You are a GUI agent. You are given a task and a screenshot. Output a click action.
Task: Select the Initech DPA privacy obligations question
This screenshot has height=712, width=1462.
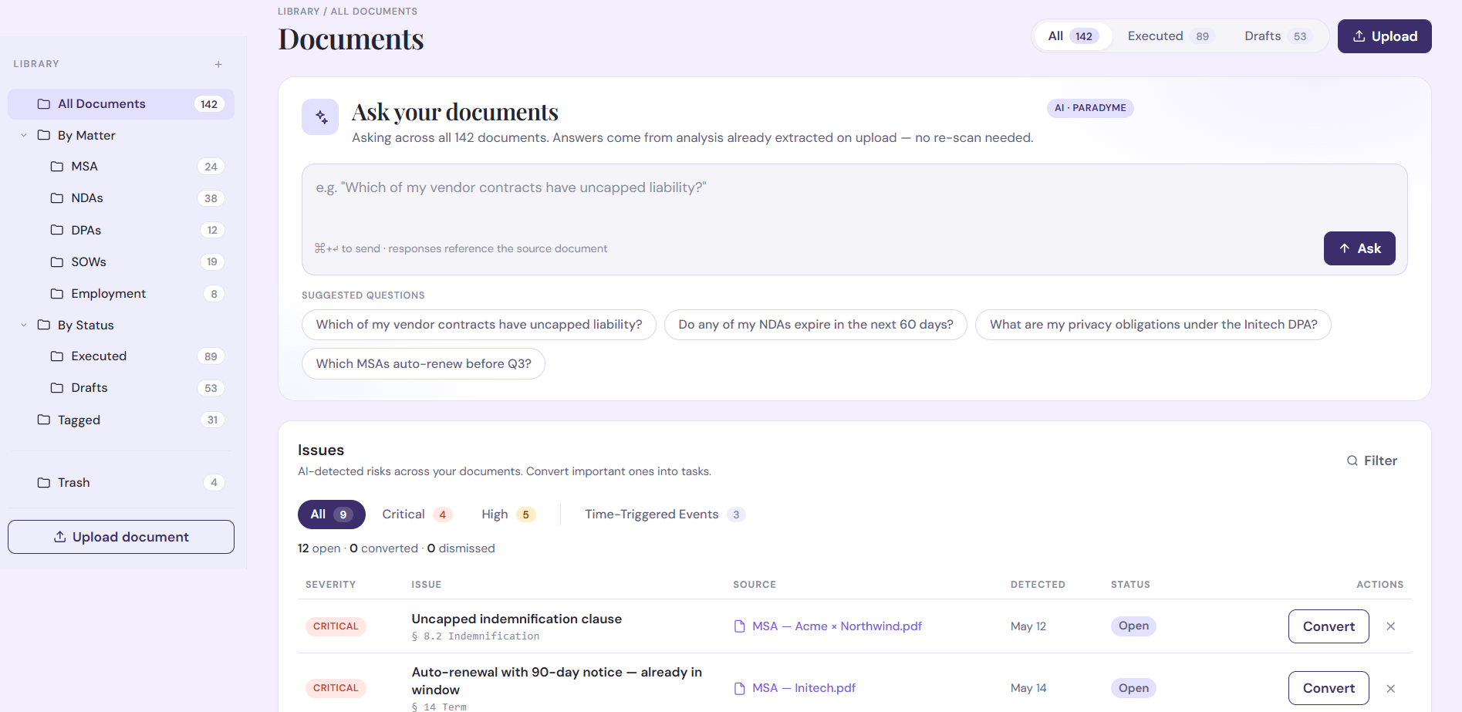pyautogui.click(x=1153, y=325)
